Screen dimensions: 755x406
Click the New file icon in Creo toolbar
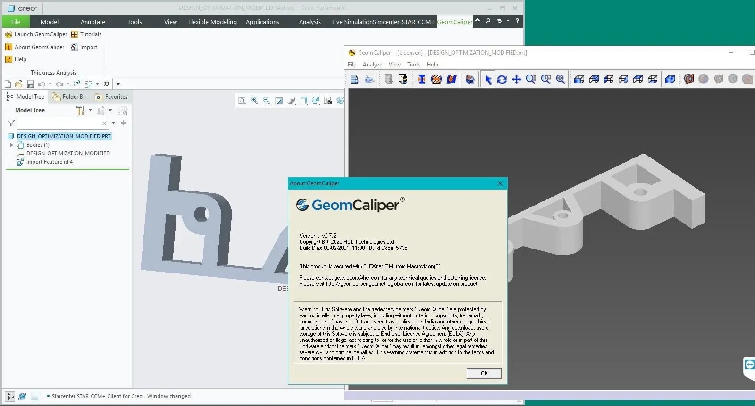(8, 84)
